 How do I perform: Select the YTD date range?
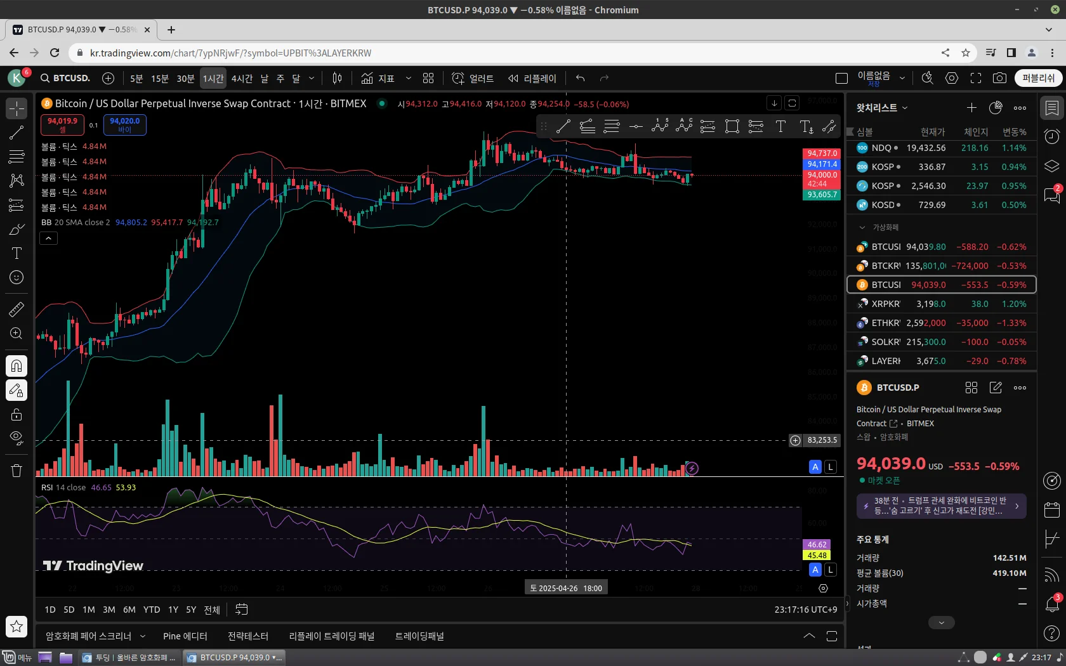point(152,610)
